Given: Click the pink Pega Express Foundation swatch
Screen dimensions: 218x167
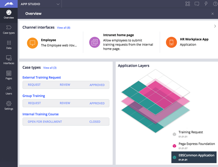Looking at the screenshot, I should (x=174, y=146).
